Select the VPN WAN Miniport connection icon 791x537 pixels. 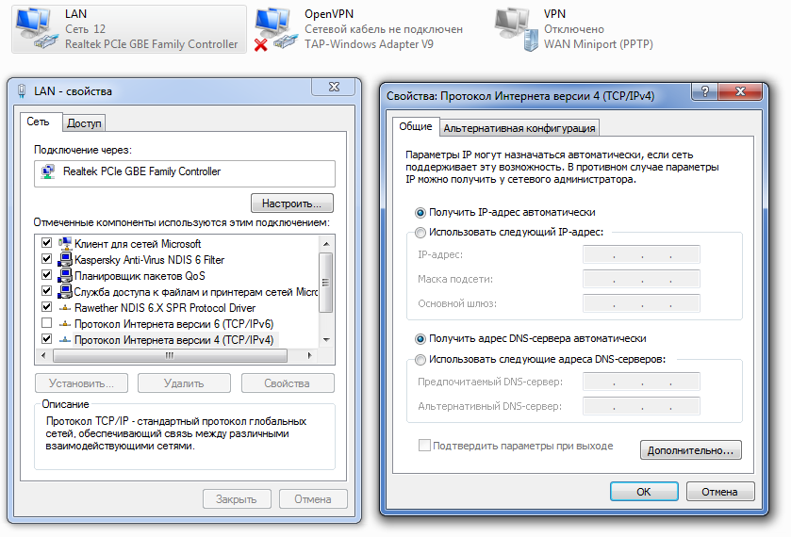[517, 29]
